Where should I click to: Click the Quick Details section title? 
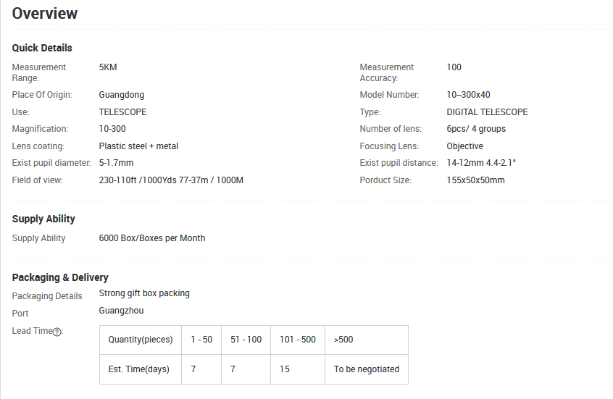[x=42, y=48]
